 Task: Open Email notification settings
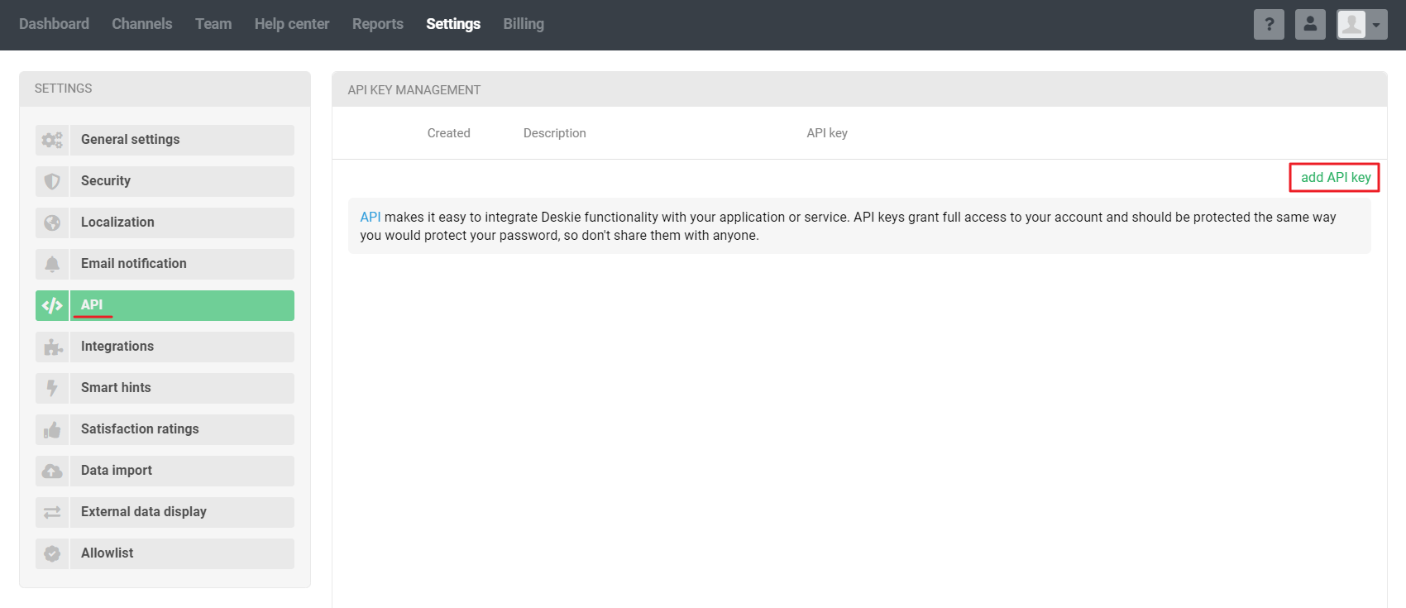[165, 264]
